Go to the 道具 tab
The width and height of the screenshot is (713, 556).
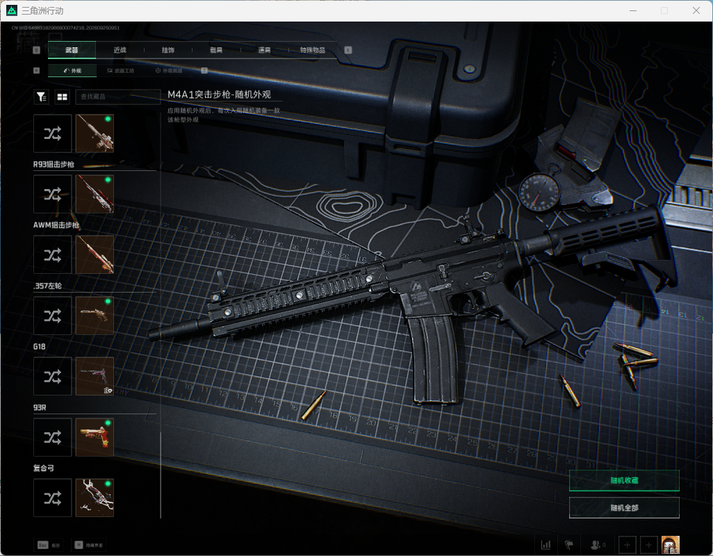point(265,50)
